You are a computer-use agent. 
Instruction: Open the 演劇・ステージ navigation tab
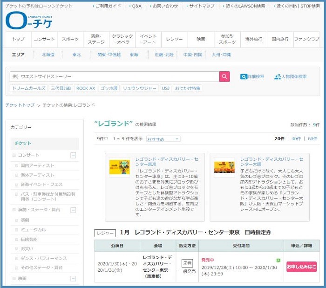tap(96, 39)
